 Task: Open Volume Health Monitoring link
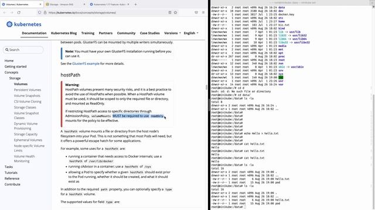pyautogui.click(x=24, y=159)
